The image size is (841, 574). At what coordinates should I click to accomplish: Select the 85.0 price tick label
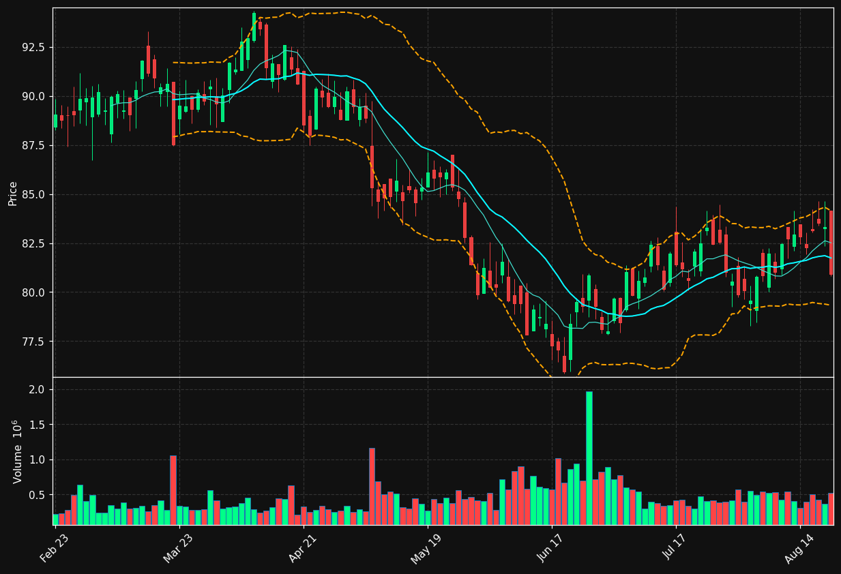33,195
